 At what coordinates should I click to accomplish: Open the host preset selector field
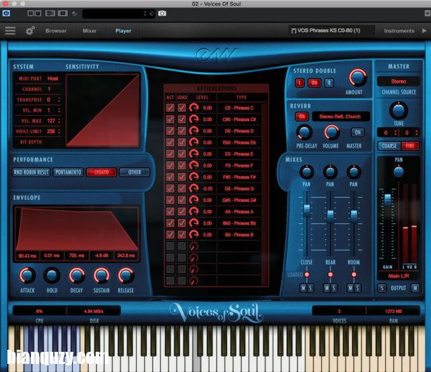tap(119, 13)
